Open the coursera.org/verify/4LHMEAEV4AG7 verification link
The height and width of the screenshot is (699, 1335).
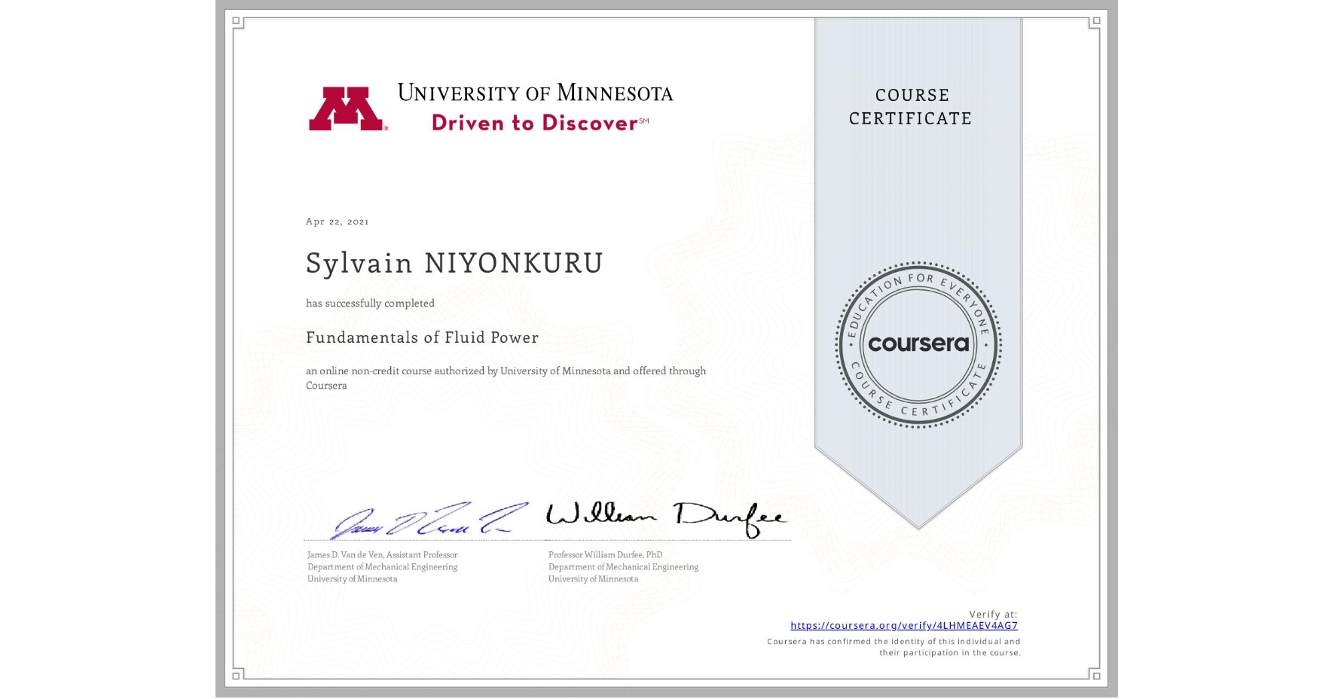coord(904,626)
